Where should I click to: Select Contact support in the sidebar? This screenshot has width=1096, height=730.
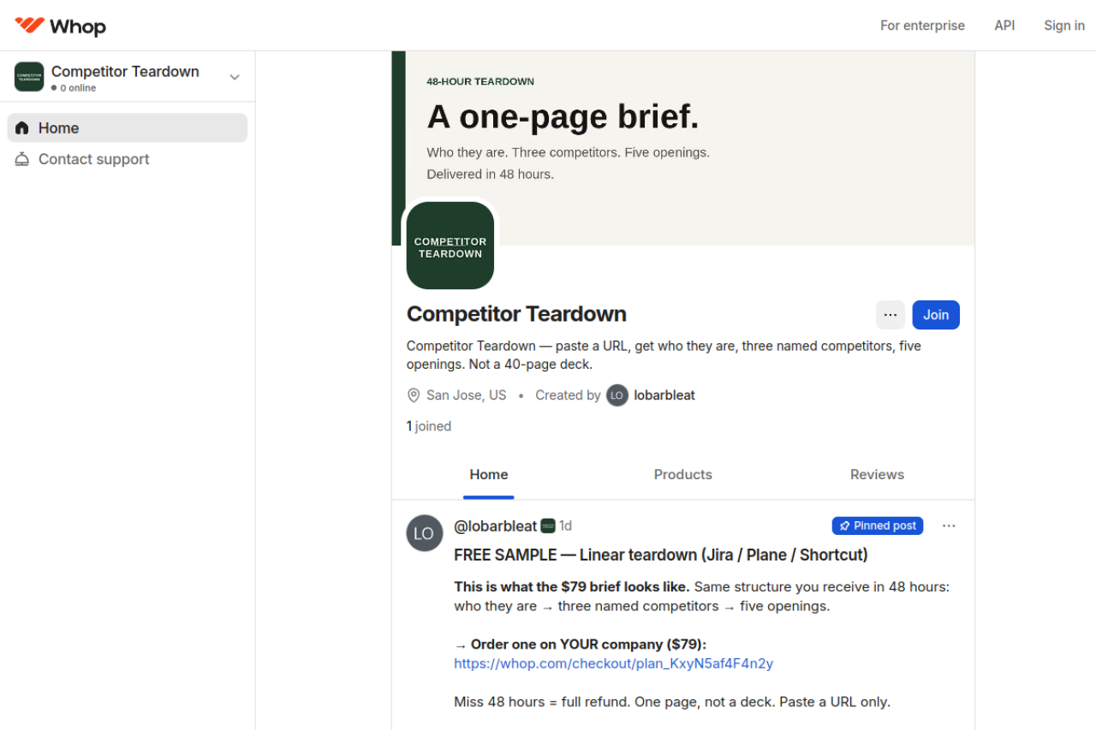point(128,159)
